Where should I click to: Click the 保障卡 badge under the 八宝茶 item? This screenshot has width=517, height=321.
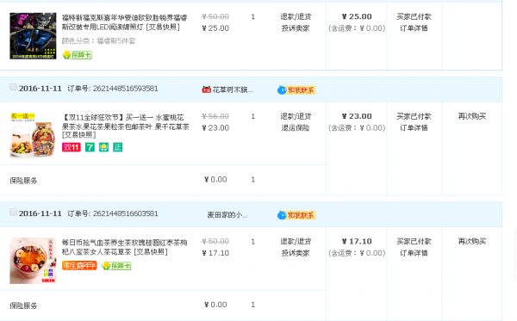click(x=116, y=265)
